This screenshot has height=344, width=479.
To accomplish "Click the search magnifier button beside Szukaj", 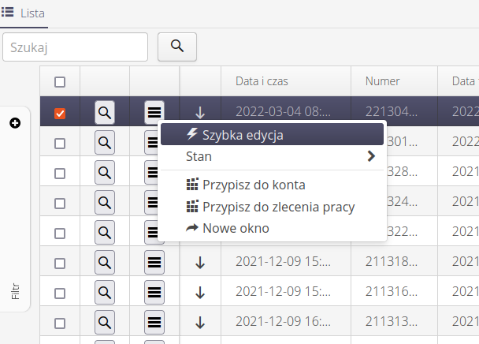I will tap(177, 47).
